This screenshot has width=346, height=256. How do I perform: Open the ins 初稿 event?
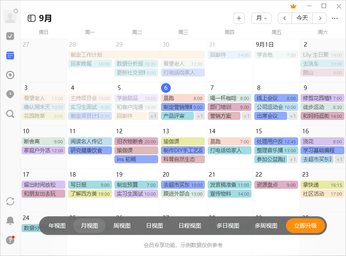136,159
